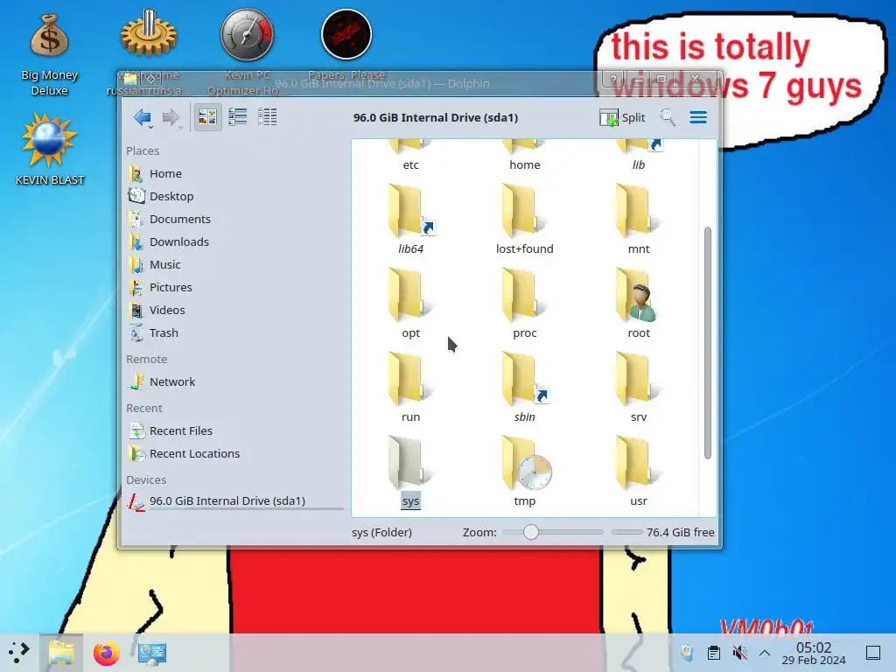Open the application launcher in taskbar

coord(19,652)
